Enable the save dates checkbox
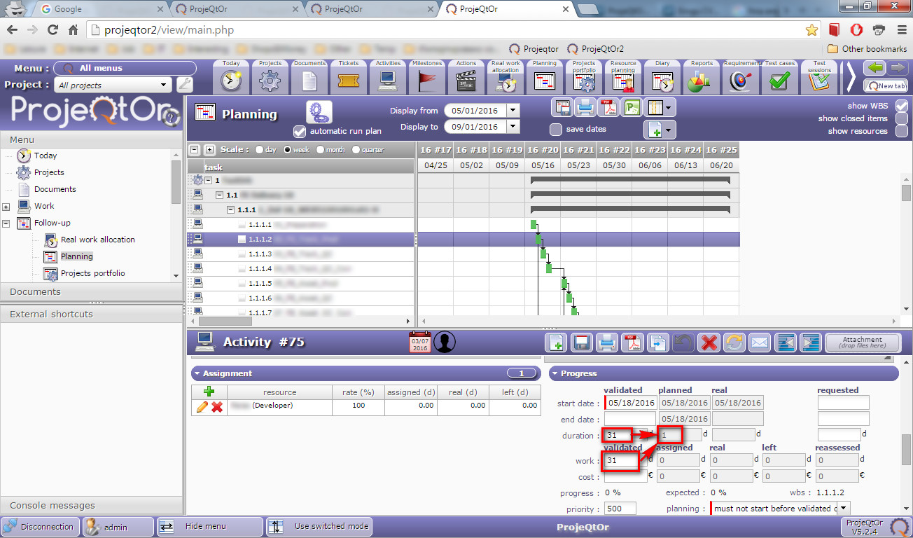Screen dimensions: 913x538 pos(556,129)
